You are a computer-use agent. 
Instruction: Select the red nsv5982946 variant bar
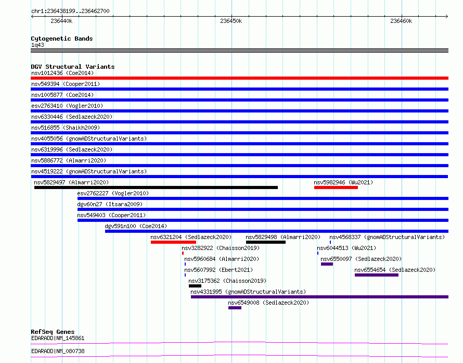[x=336, y=187]
